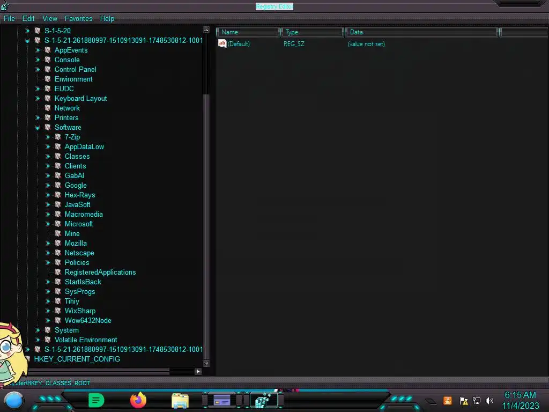
Task: Click the Java update tray icon
Action: (x=448, y=400)
